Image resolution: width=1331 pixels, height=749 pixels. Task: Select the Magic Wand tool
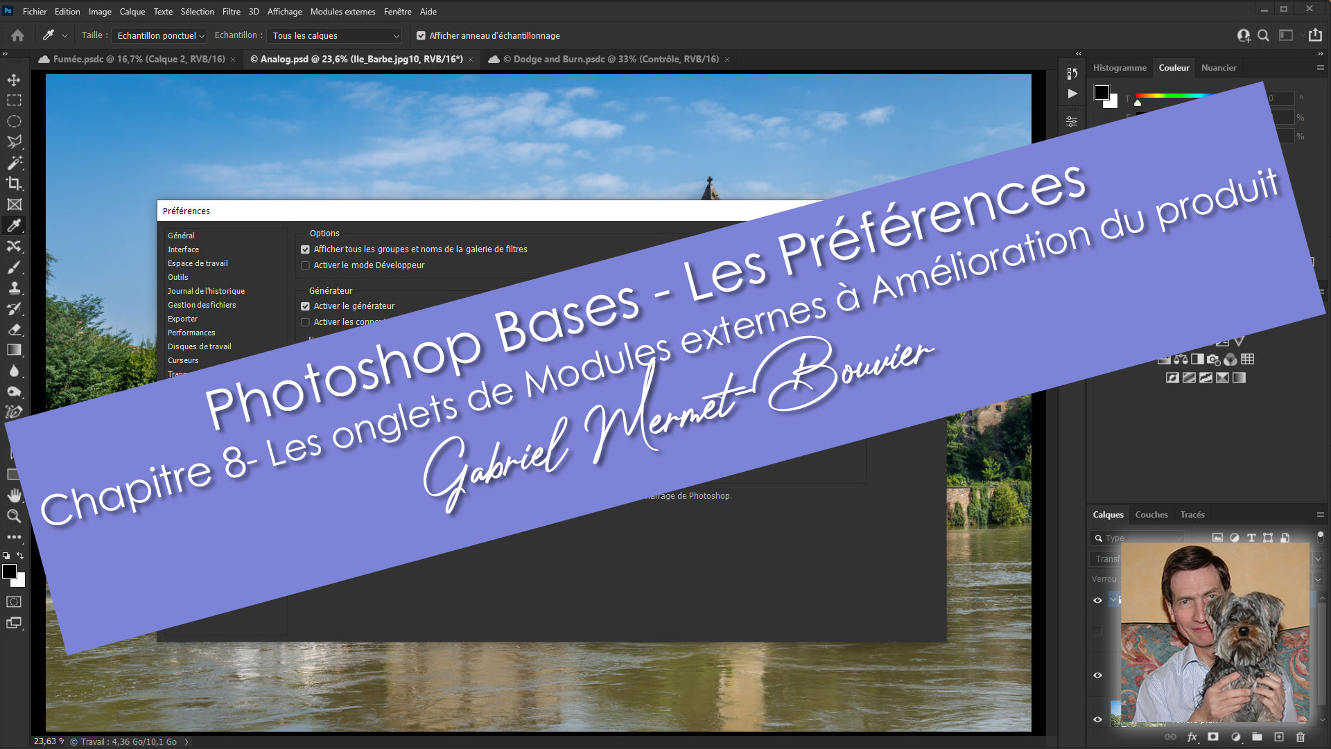(14, 163)
